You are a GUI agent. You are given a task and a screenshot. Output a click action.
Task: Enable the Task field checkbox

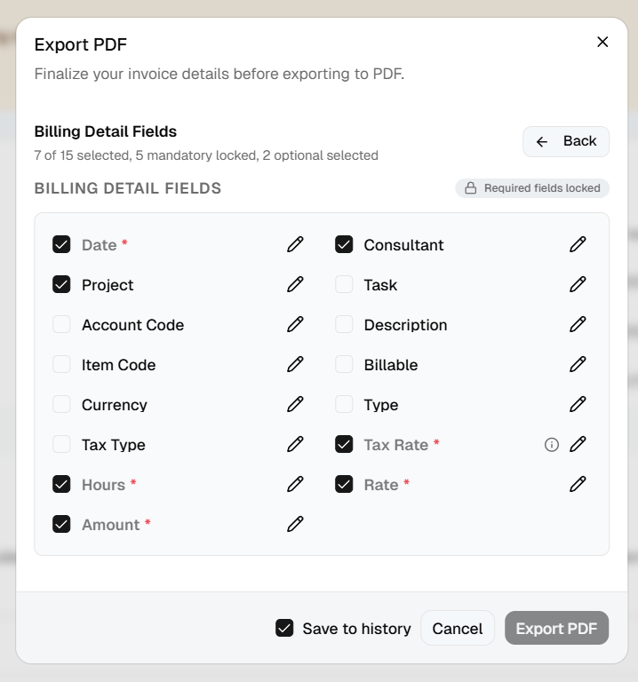tap(344, 284)
